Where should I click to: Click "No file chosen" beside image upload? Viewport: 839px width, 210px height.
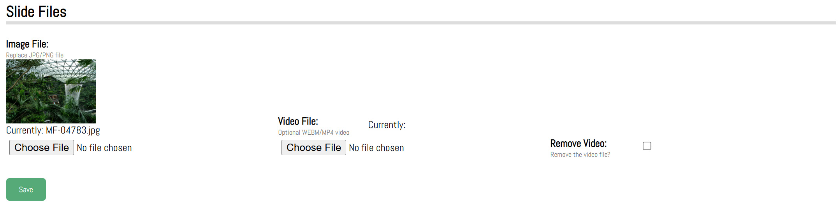(x=104, y=148)
